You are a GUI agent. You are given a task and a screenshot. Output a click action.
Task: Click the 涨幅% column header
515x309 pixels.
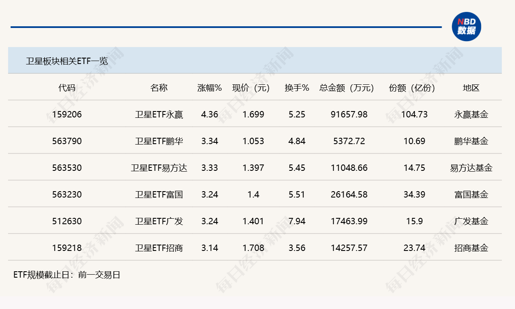point(210,88)
